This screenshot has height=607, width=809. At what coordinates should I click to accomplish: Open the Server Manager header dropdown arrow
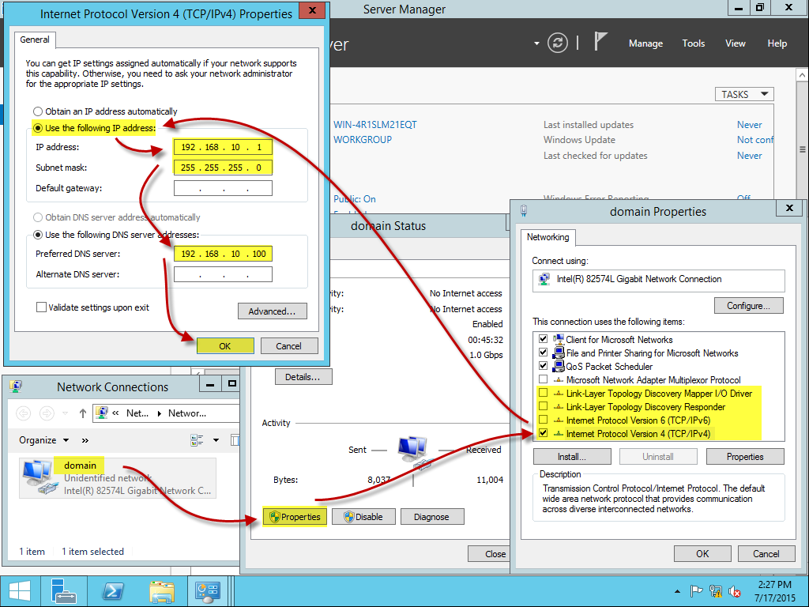click(x=536, y=43)
